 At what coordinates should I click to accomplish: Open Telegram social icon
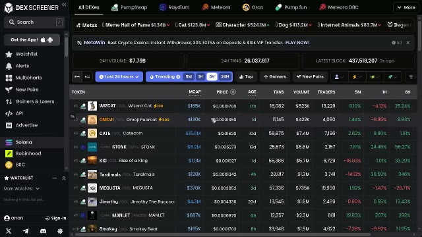(x=26, y=231)
